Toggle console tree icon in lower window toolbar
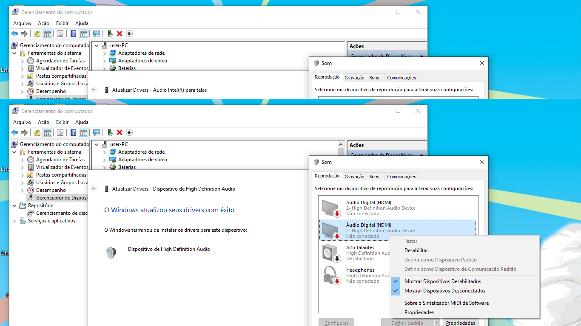581x326 pixels. point(47,132)
